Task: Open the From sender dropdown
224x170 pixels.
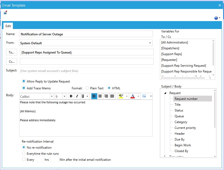Action: (150, 43)
